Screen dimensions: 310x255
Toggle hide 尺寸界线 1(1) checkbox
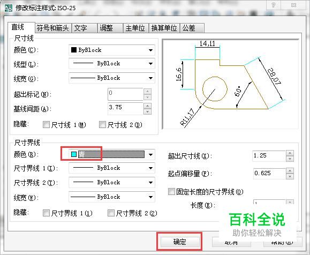46,213
